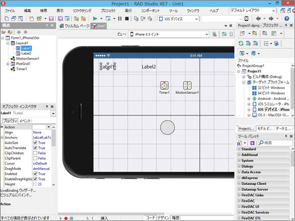This screenshot has width=295, height=221.
Task: Click the open project folder toolbar icon
Action: pos(39,19)
